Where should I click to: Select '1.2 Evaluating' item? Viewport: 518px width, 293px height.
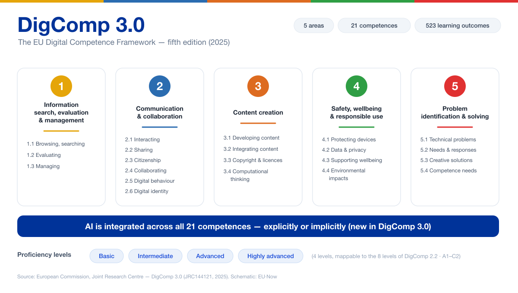click(44, 155)
